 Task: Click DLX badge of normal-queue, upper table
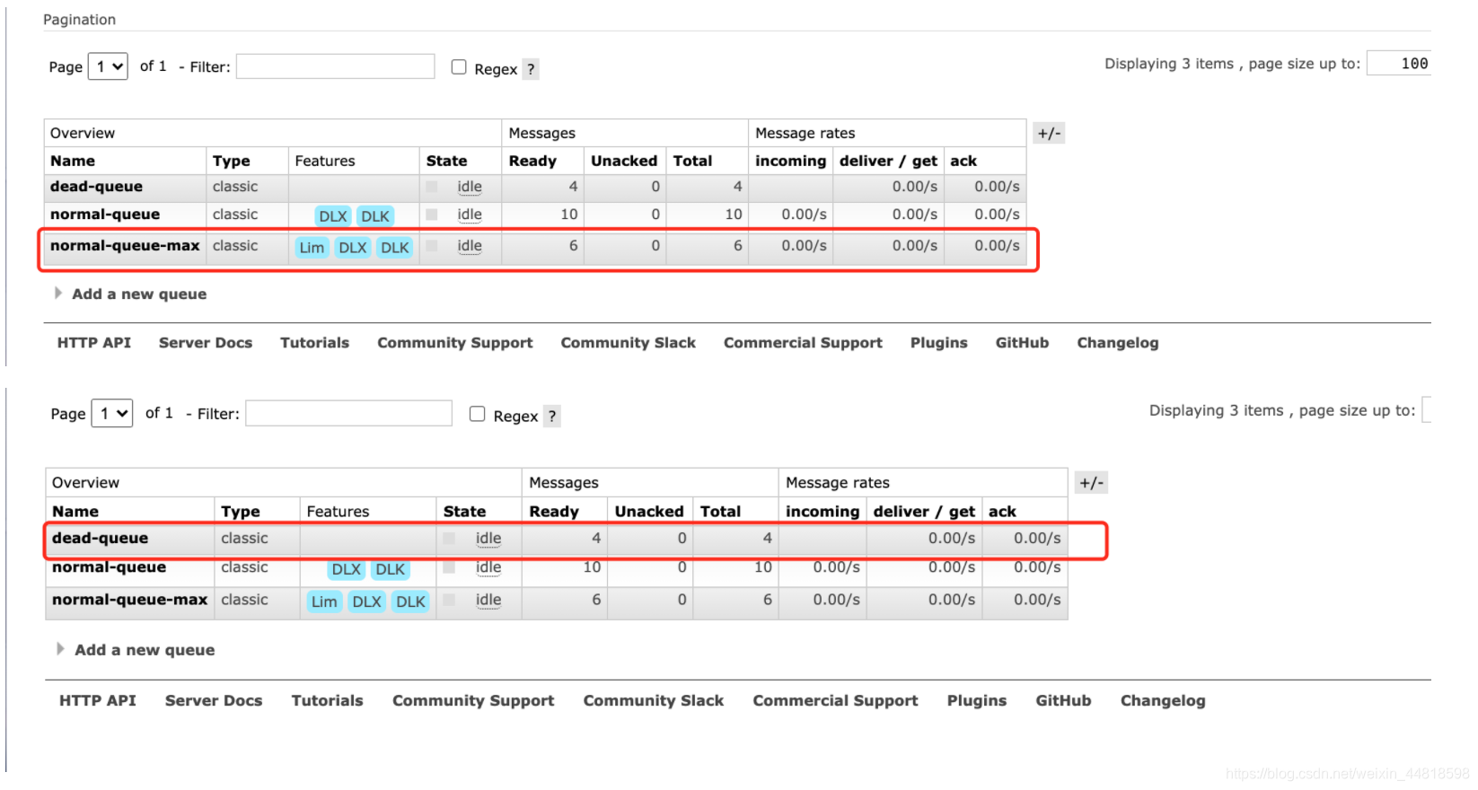click(333, 216)
